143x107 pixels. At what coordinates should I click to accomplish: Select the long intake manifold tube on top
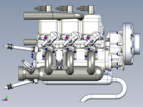tap(54, 16)
